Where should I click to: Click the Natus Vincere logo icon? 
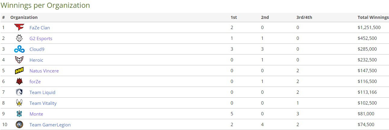click(19, 71)
